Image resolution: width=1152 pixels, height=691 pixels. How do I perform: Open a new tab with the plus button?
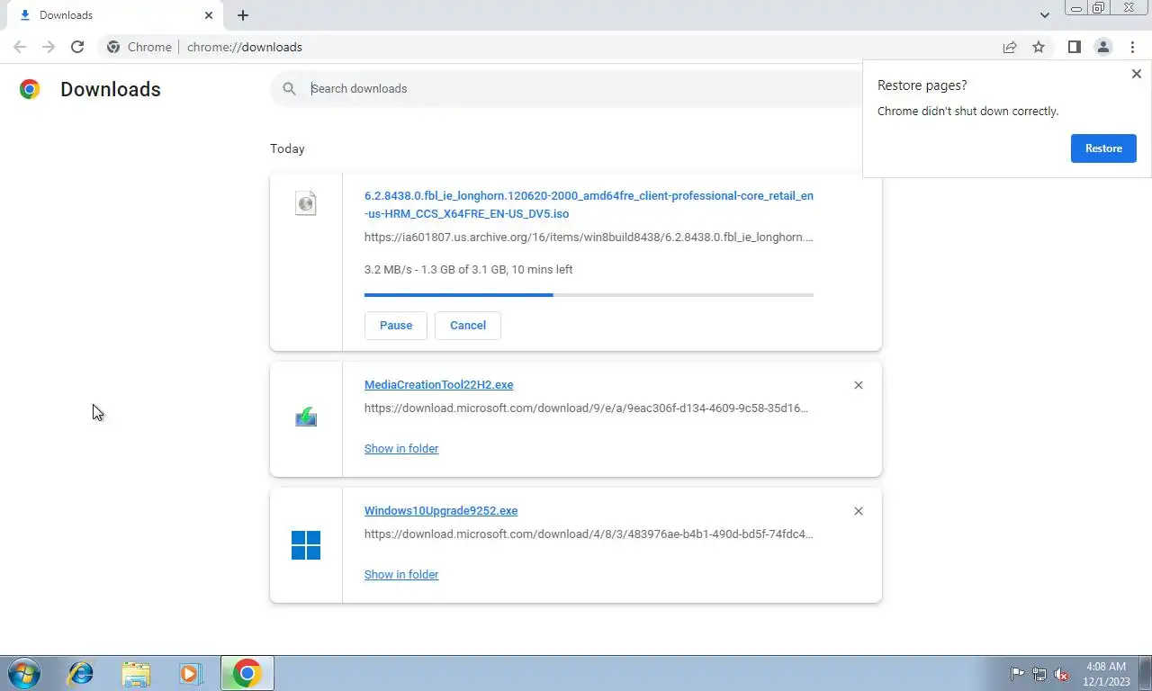[x=243, y=15]
